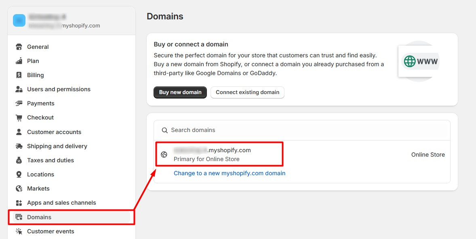Click the store avatar in sidebar header

19,20
